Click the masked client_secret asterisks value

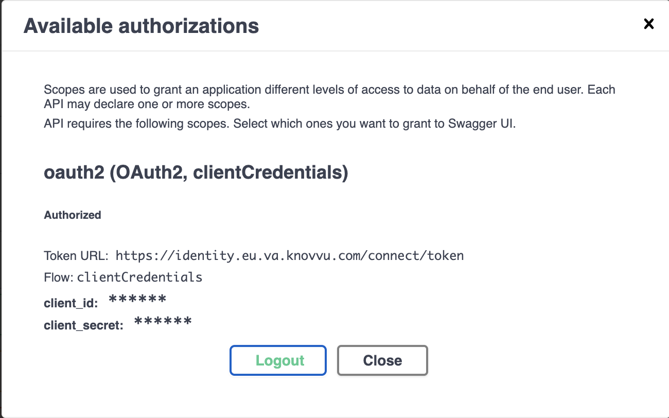pos(163,323)
